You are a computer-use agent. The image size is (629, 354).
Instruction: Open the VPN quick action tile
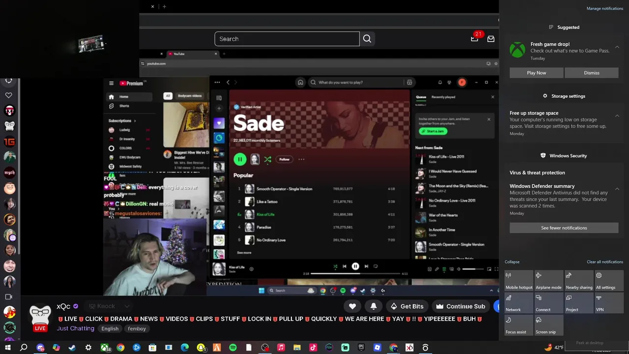[x=609, y=302]
